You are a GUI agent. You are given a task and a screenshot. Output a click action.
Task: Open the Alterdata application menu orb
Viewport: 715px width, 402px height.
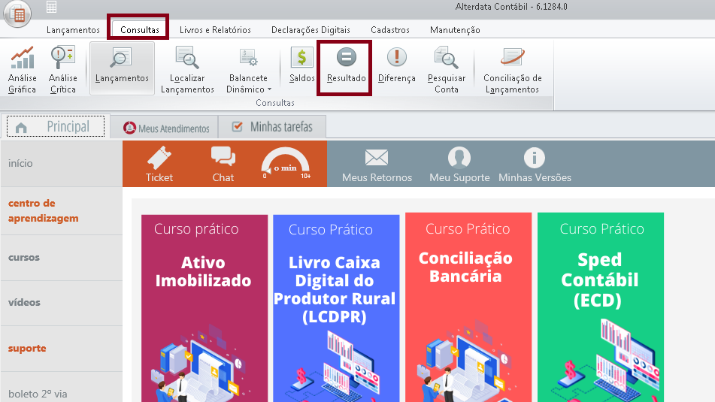click(17, 14)
